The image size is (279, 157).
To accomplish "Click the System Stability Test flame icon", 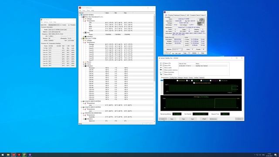I will point(160,58).
